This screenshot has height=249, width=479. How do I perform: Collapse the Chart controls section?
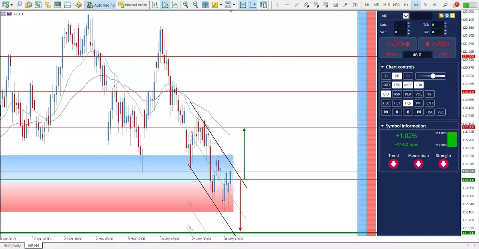click(x=382, y=67)
